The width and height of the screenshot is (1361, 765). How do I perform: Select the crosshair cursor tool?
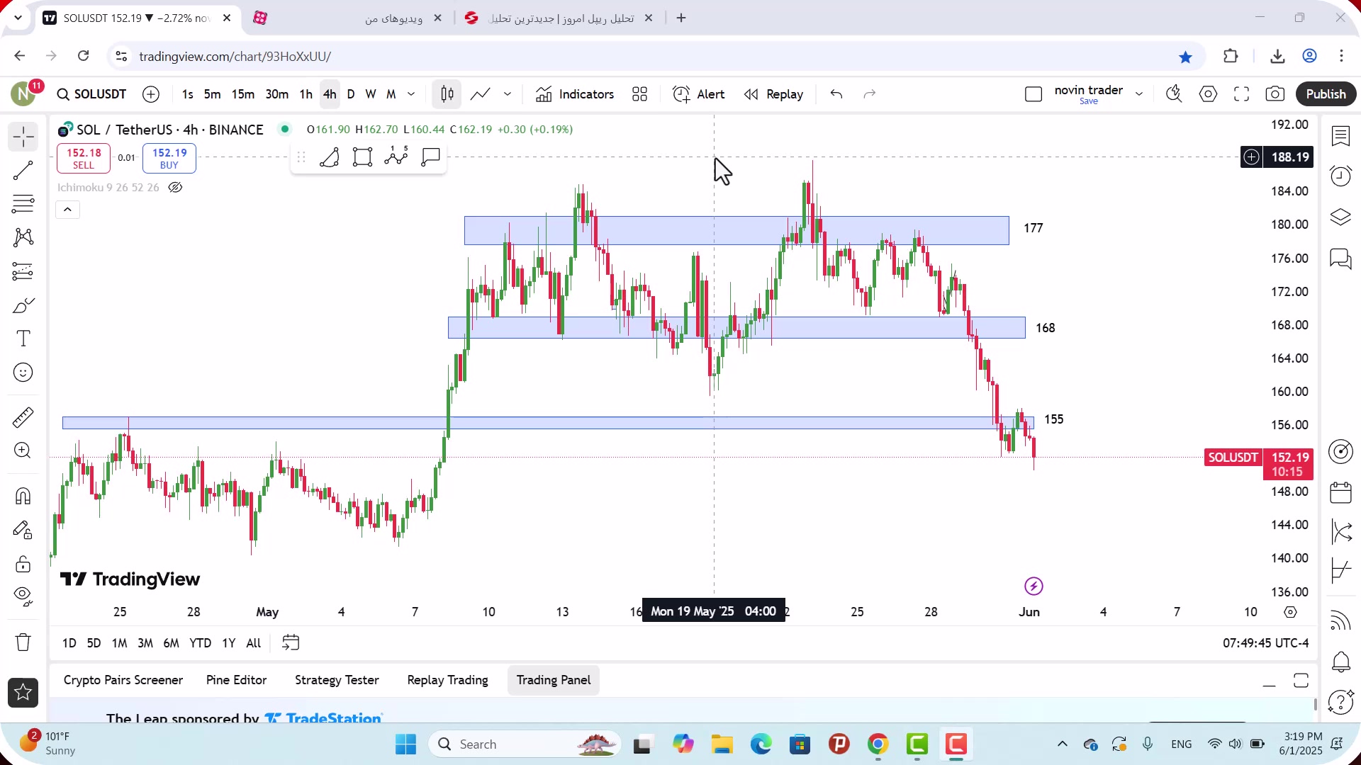click(23, 137)
